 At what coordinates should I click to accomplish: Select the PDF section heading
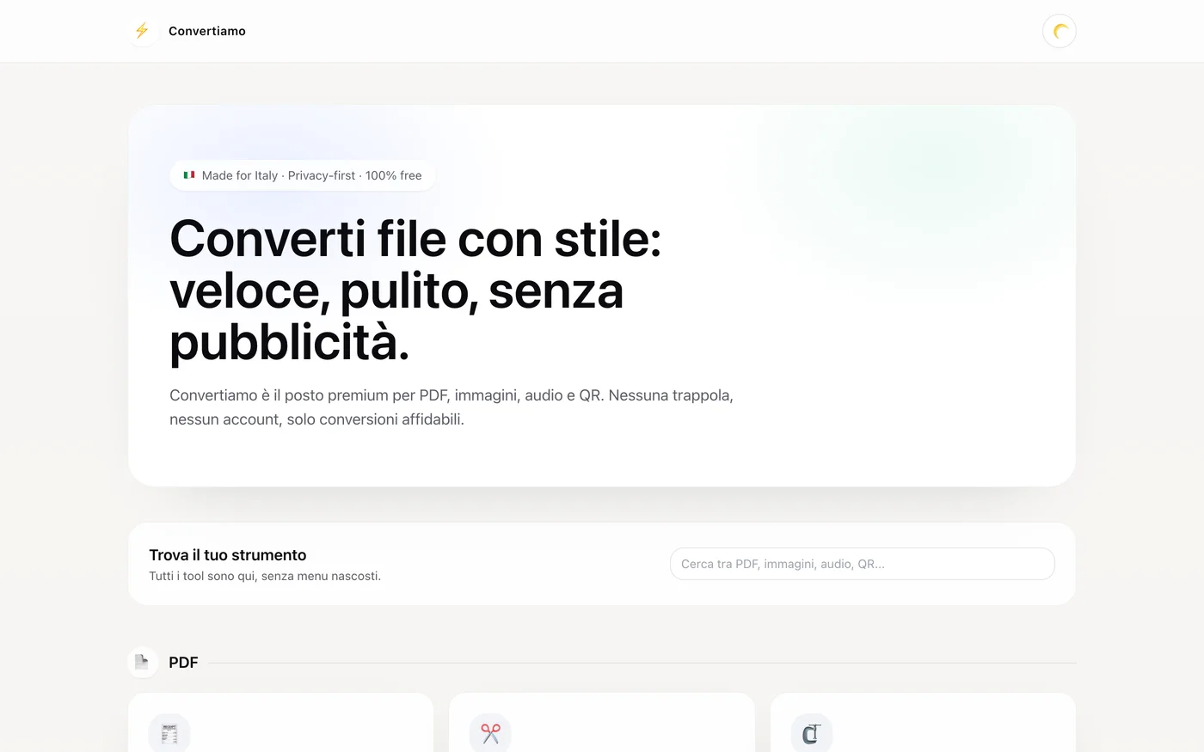(x=183, y=663)
